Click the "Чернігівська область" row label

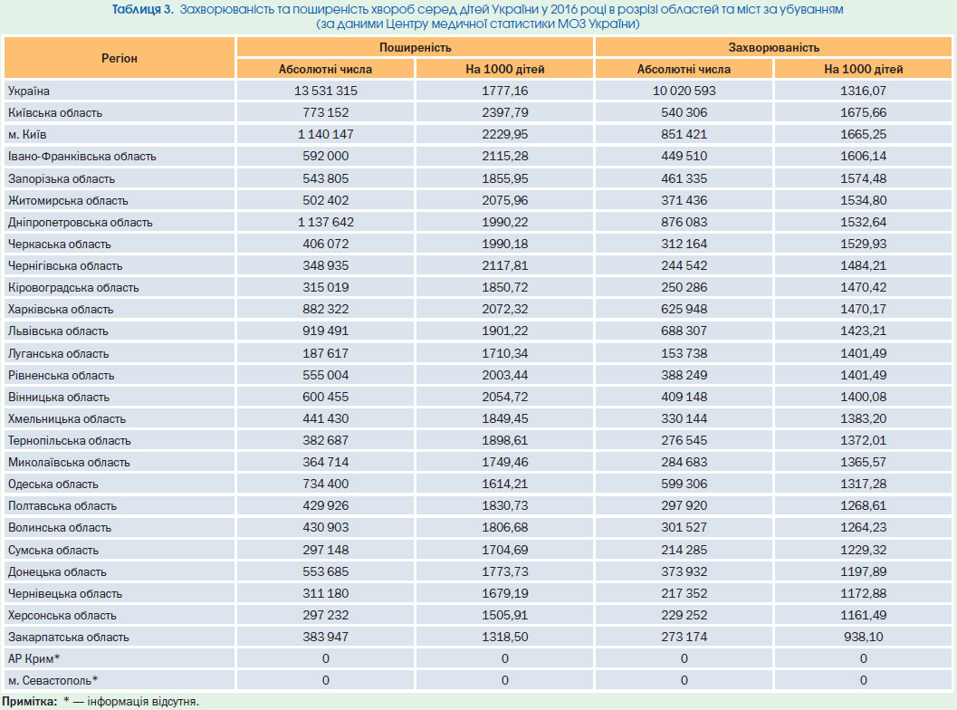point(64,266)
